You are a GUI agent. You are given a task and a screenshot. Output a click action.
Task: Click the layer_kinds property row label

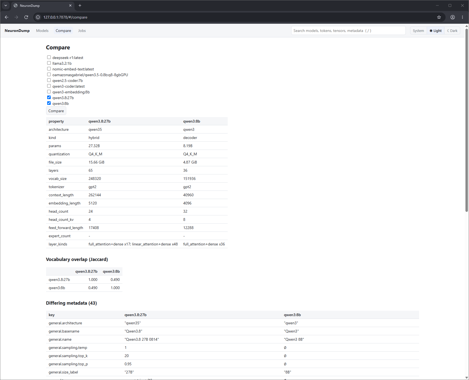point(58,244)
